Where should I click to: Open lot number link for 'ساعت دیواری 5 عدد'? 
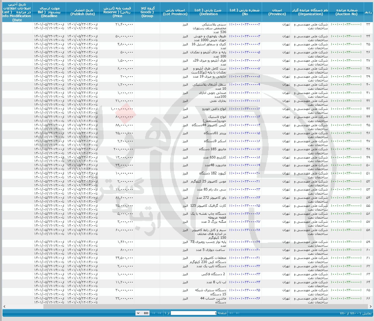(x=245, y=250)
